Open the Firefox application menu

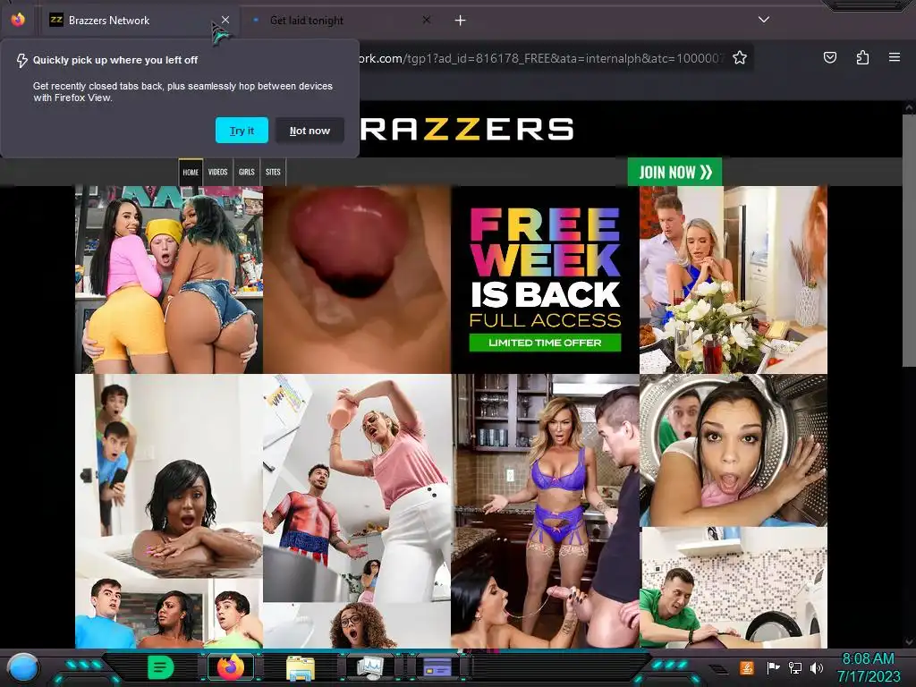895,57
